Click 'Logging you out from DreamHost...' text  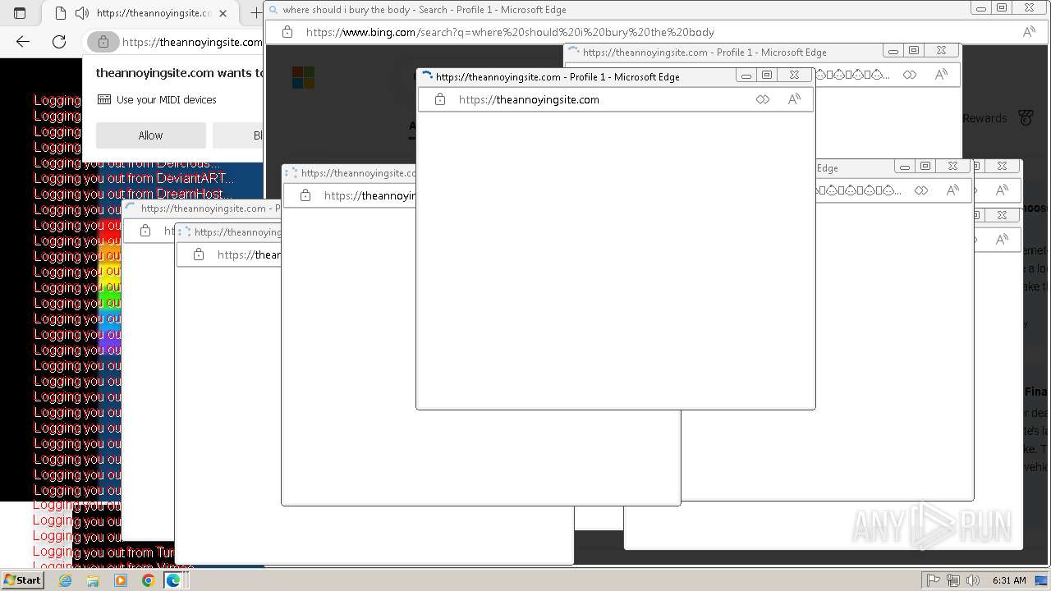[x=133, y=194]
